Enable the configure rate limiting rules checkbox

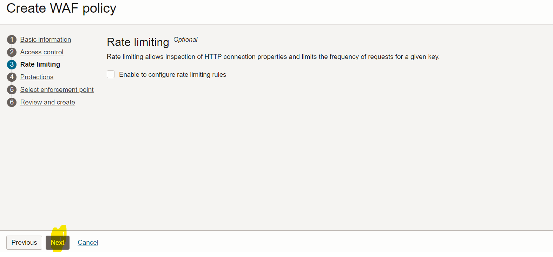click(111, 74)
